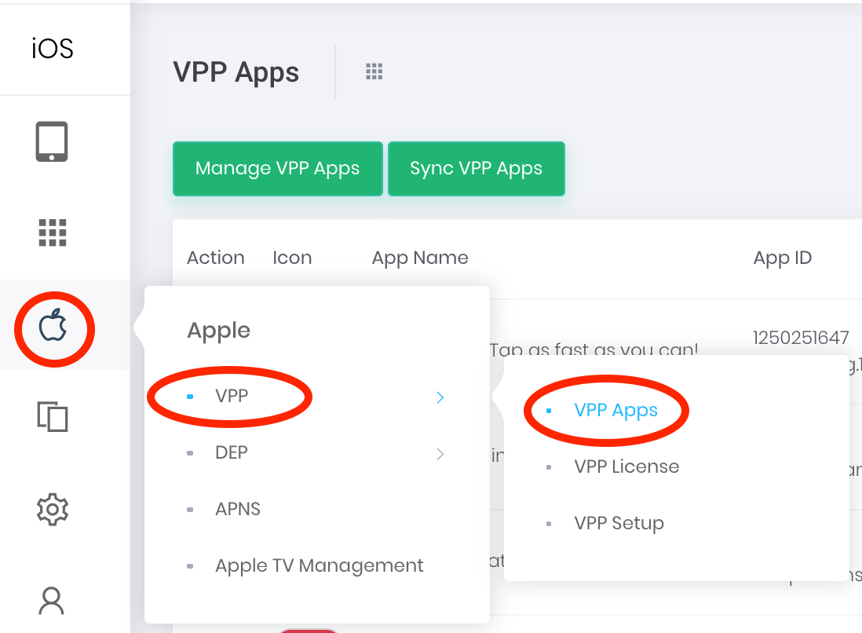Select APNS from the Apple menu
Screen dimensions: 862x633
[238, 509]
